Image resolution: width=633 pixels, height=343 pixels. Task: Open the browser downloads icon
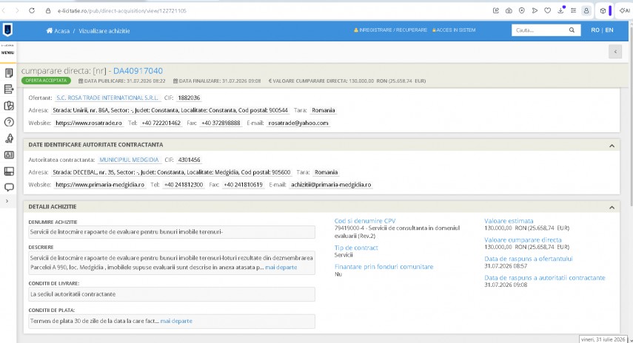[x=560, y=10]
